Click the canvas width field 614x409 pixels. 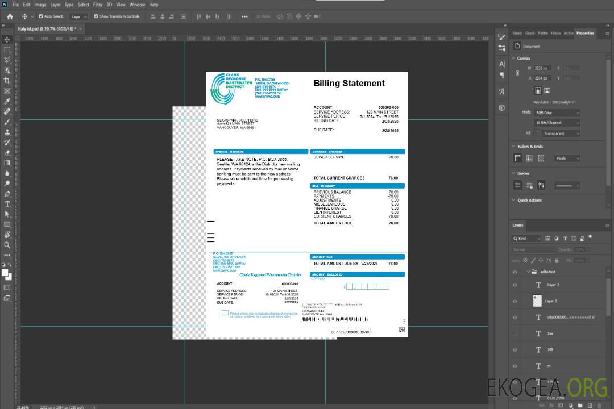pyautogui.click(x=542, y=68)
